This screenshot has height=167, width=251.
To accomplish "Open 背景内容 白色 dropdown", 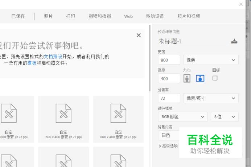I will pos(169,135).
